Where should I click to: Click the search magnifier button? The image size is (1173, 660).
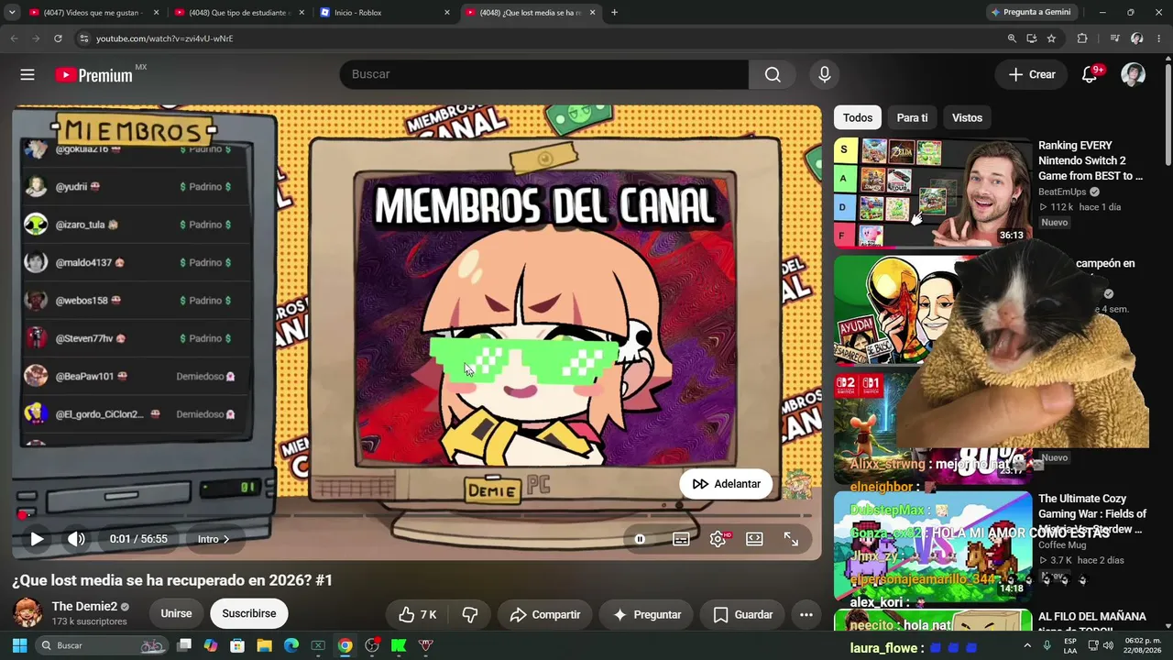[x=773, y=74]
